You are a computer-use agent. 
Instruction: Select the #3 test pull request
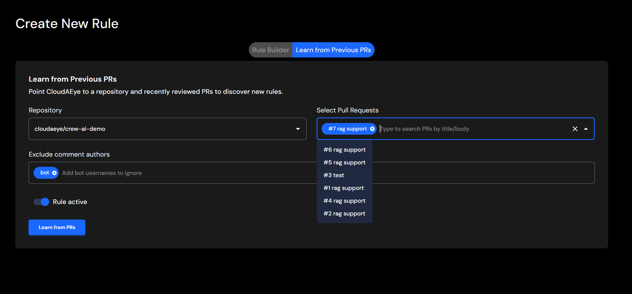[334, 175]
